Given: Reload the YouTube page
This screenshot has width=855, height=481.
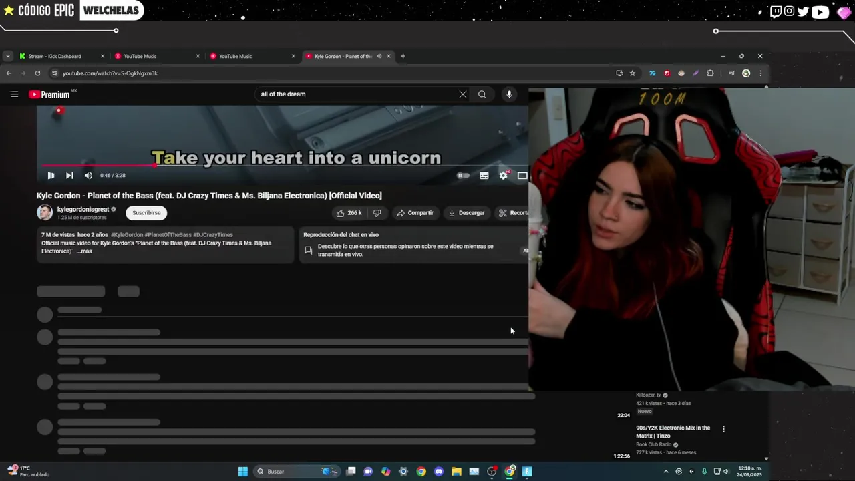Looking at the screenshot, I should pyautogui.click(x=37, y=73).
